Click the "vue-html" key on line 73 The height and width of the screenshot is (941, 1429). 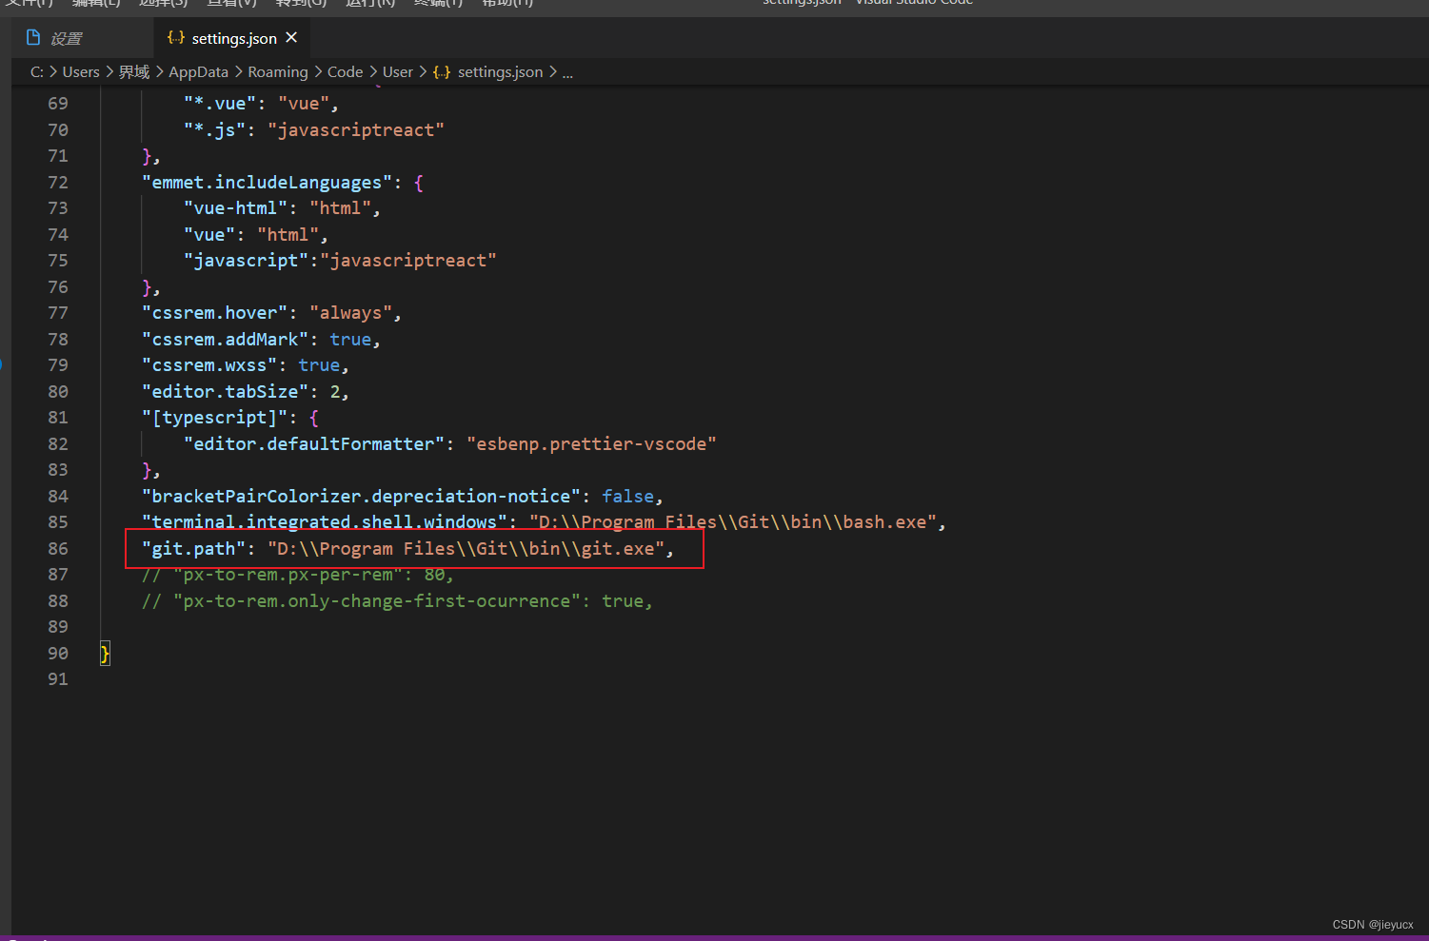(x=236, y=207)
